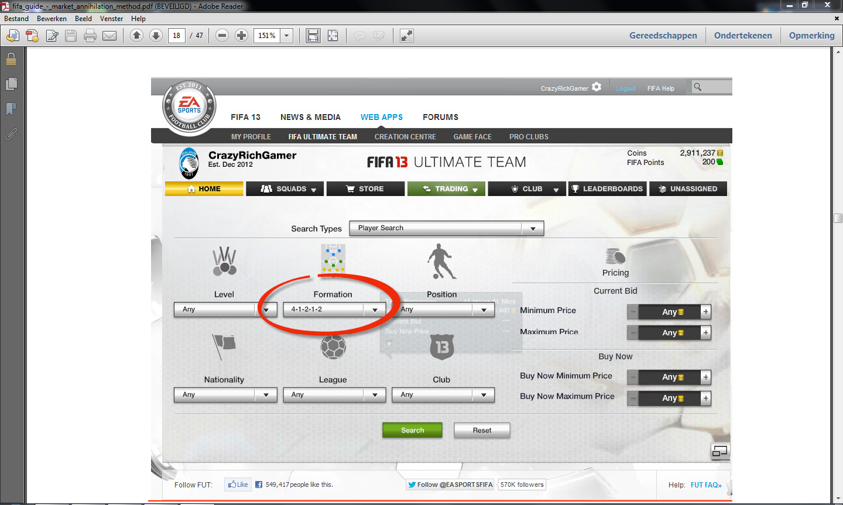The image size is (843, 505).
Task: Open the Bewerken menu
Action: [52, 19]
